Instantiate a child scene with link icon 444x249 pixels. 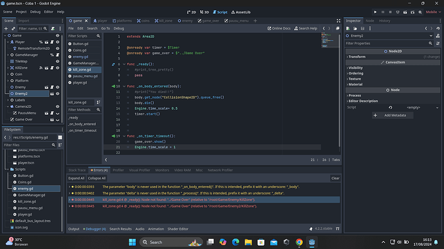click(x=14, y=28)
